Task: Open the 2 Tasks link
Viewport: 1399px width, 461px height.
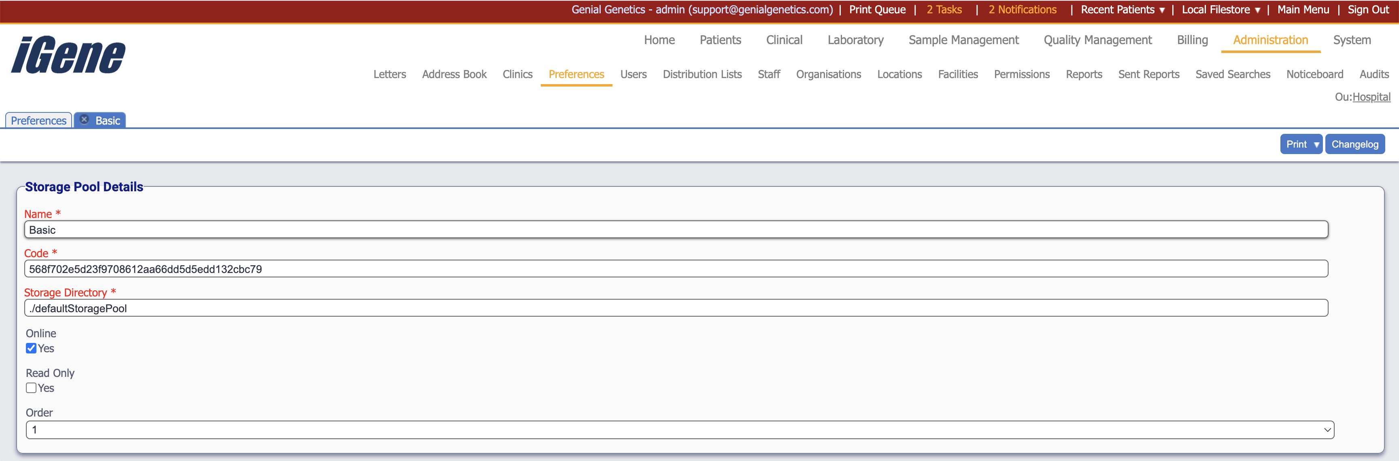Action: click(x=944, y=10)
